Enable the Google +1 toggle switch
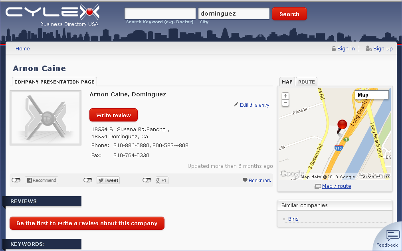 [x=147, y=180]
